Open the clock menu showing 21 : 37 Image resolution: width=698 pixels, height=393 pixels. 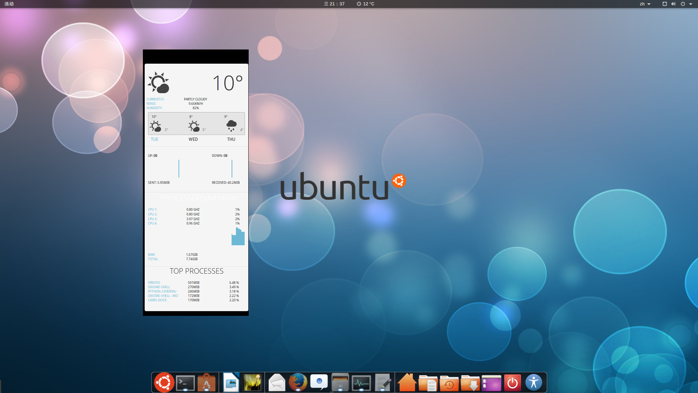coord(334,4)
